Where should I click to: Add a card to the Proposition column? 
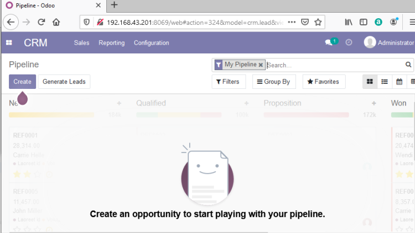pyautogui.click(x=373, y=103)
